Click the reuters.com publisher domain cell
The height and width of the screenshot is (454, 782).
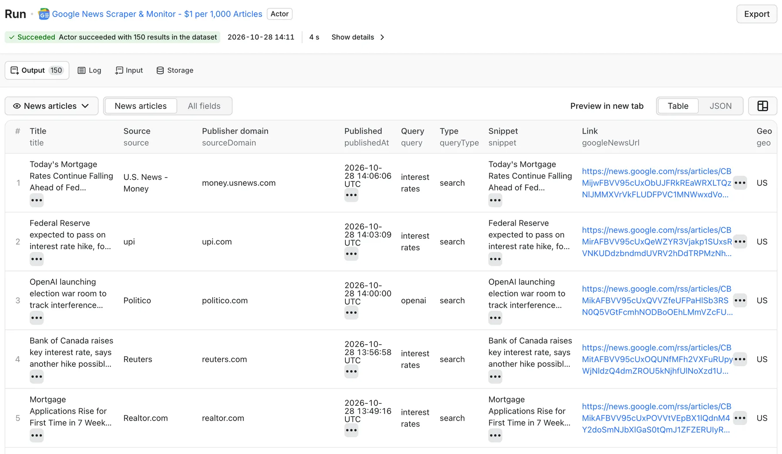224,359
